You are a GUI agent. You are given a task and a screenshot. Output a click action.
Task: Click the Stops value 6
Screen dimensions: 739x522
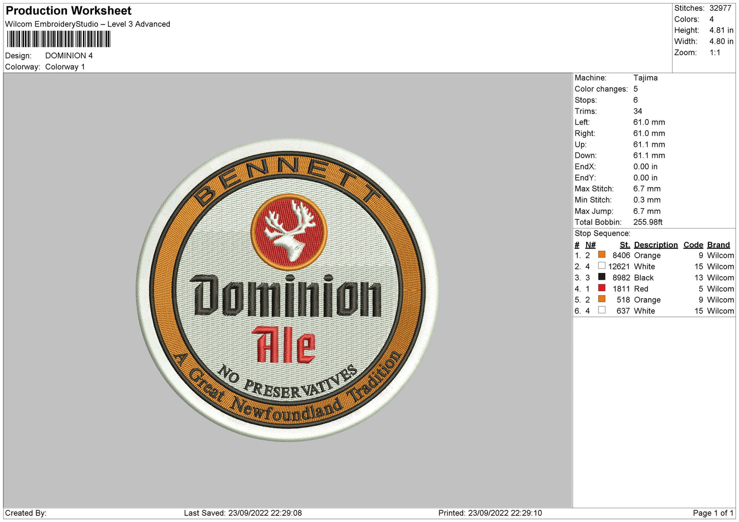tap(636, 100)
